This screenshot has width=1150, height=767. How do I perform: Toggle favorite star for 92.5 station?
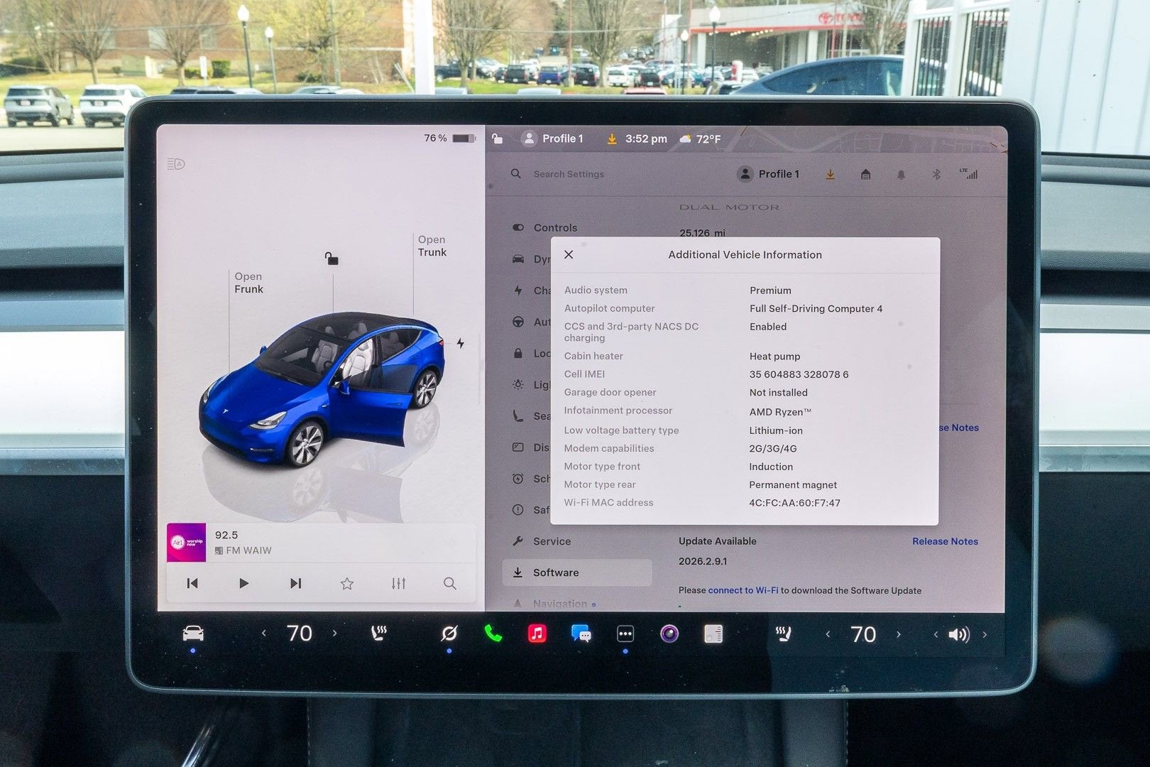click(x=346, y=583)
